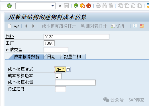Click the 成本核算版本 version field
The image size is (149, 106).
point(58,76)
